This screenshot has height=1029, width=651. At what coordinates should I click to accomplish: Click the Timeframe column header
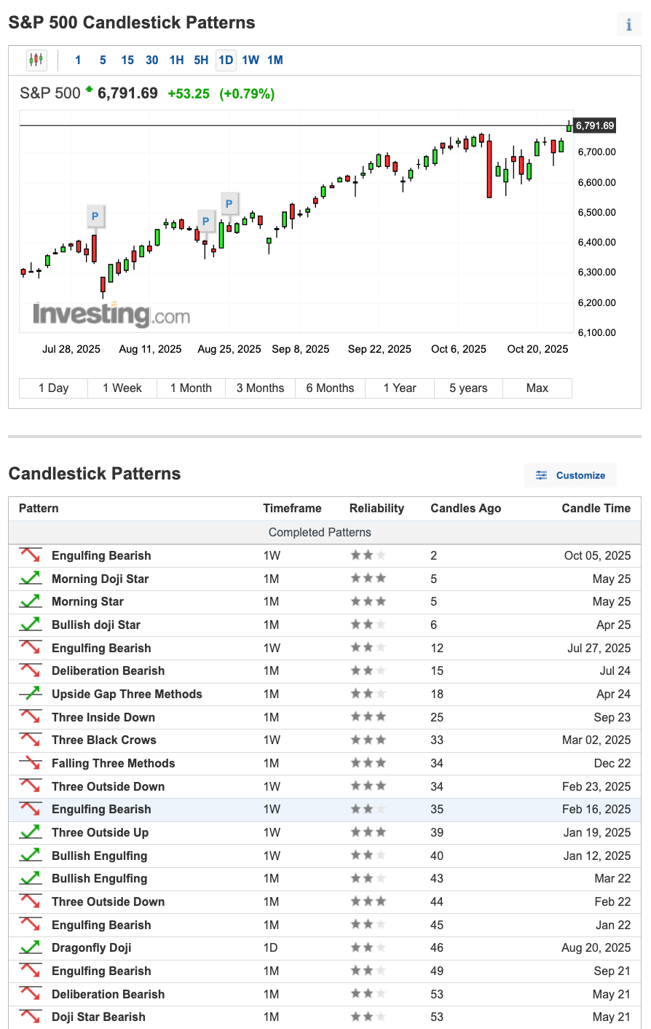(x=292, y=508)
